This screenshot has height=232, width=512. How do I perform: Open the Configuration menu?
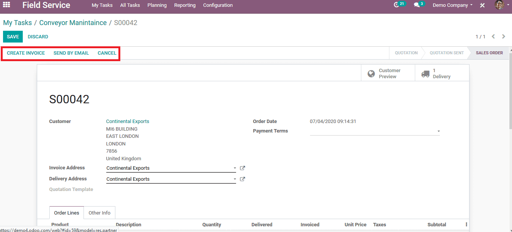tap(218, 5)
